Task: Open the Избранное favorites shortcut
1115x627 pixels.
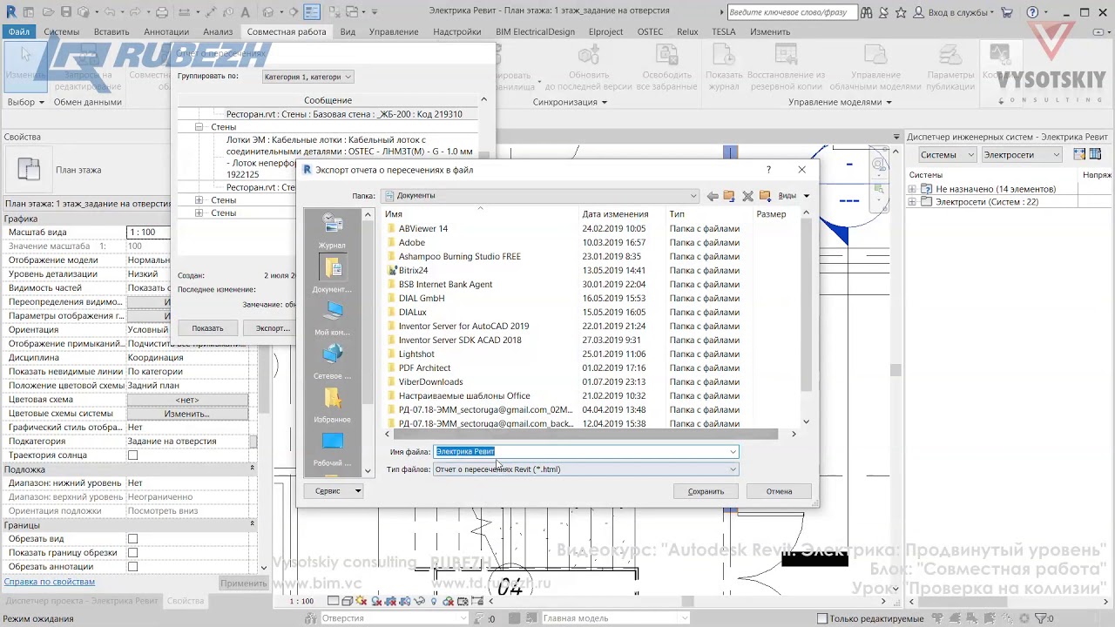Action: point(332,406)
